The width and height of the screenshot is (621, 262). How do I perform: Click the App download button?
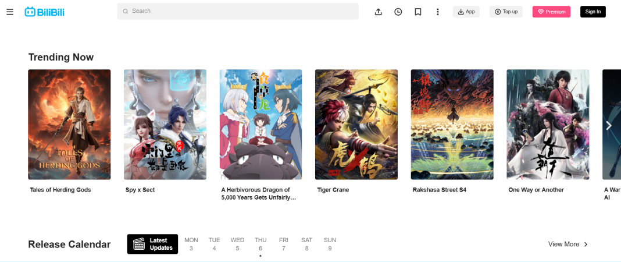pos(466,12)
